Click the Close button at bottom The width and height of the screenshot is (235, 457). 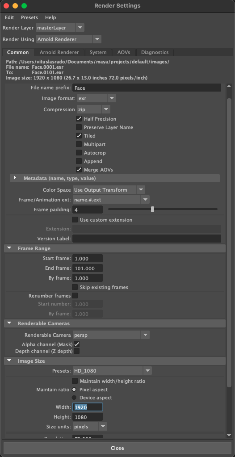coord(117,448)
